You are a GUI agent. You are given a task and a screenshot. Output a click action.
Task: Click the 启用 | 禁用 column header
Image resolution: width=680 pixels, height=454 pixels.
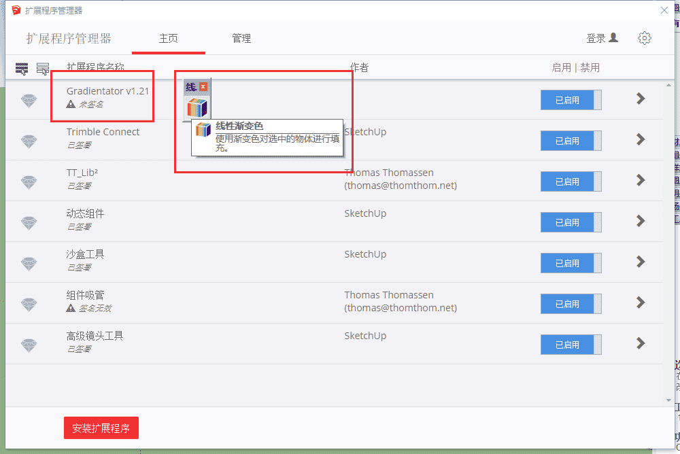(x=575, y=68)
